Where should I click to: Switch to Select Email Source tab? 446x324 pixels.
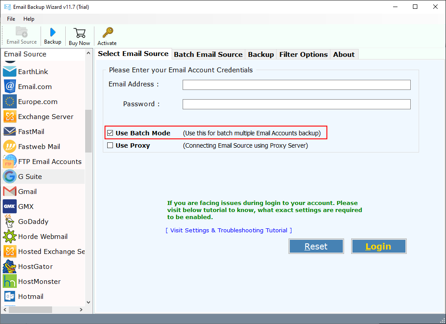133,54
